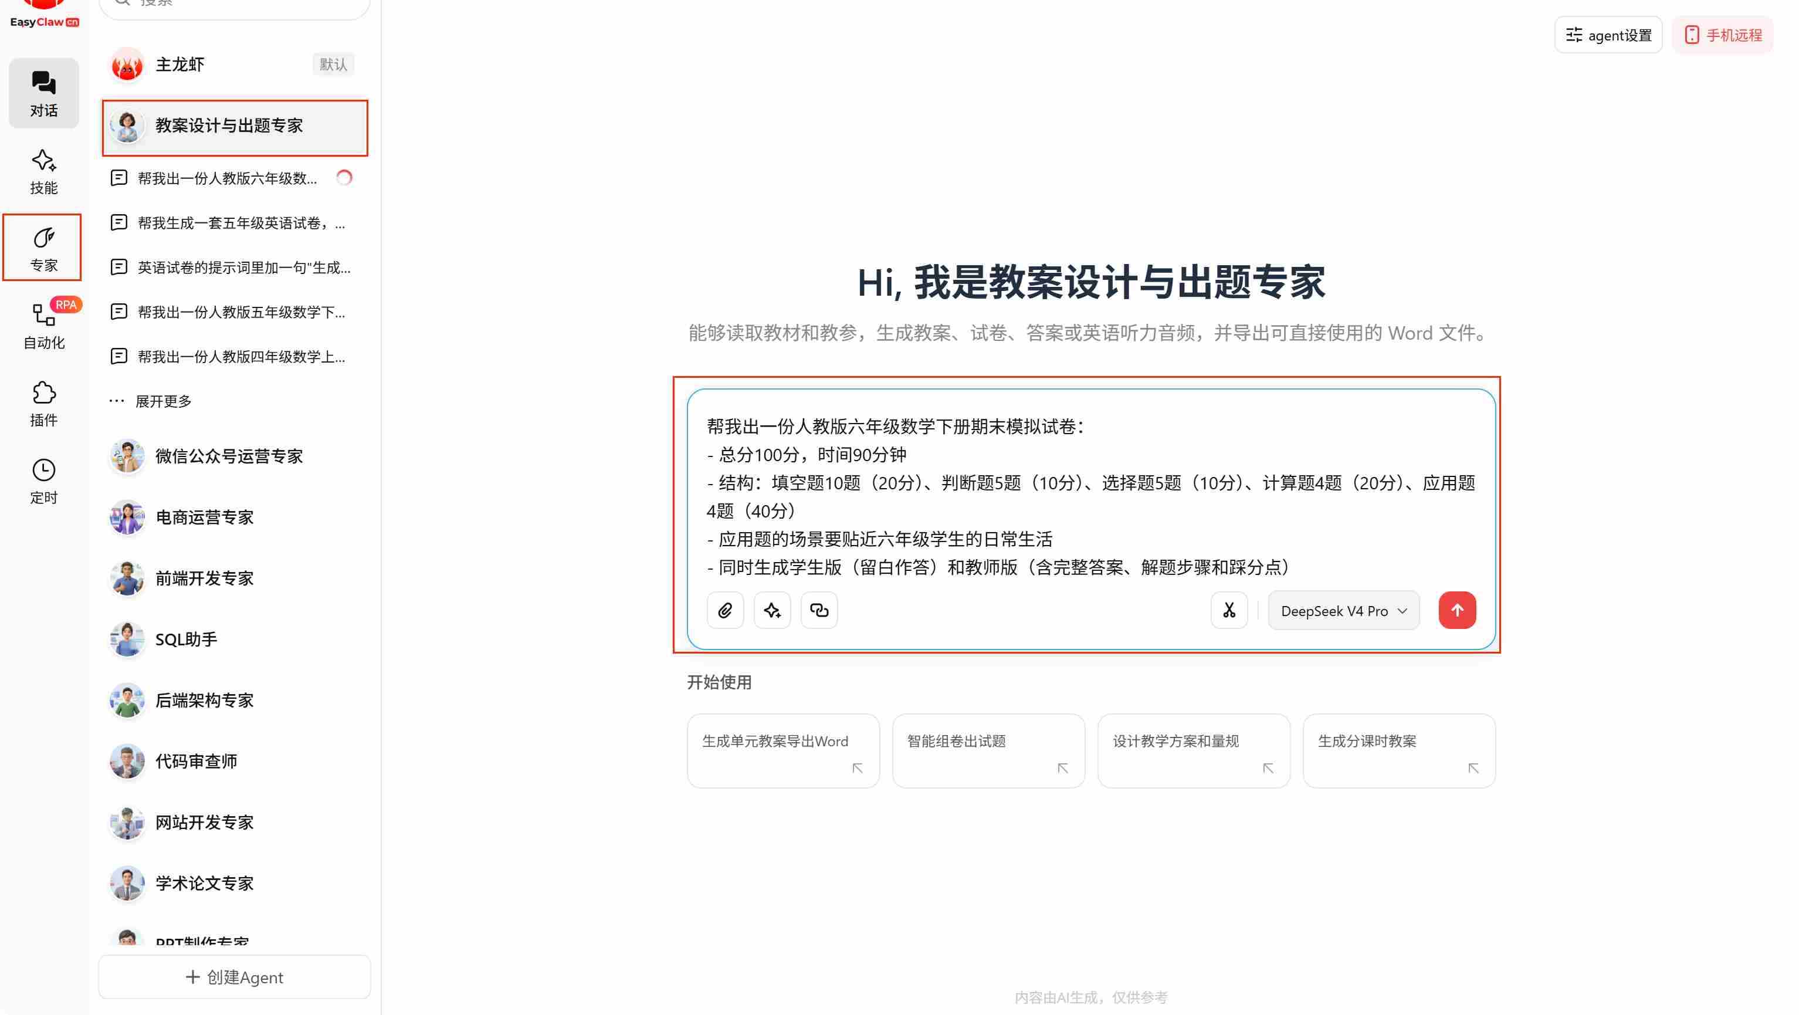Click the EasyClaw logo

[44, 14]
